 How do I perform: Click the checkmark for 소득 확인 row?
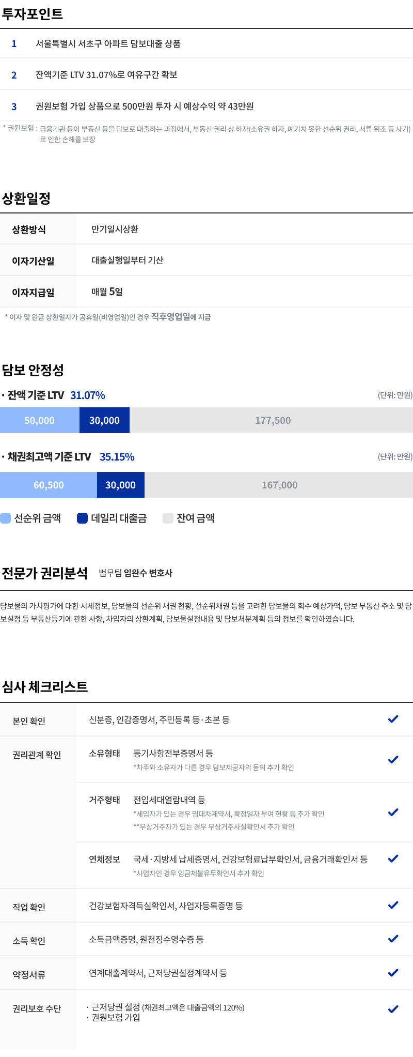coord(393,938)
